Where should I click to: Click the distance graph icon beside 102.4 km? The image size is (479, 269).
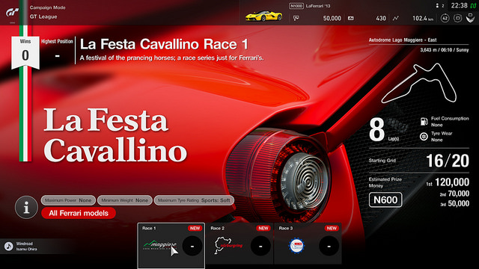pyautogui.click(x=396, y=18)
